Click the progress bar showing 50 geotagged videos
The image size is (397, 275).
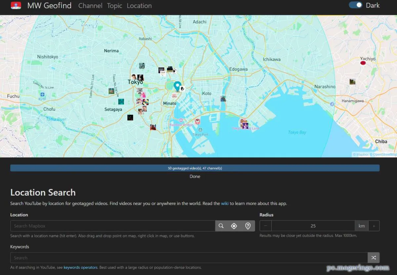tap(195, 168)
